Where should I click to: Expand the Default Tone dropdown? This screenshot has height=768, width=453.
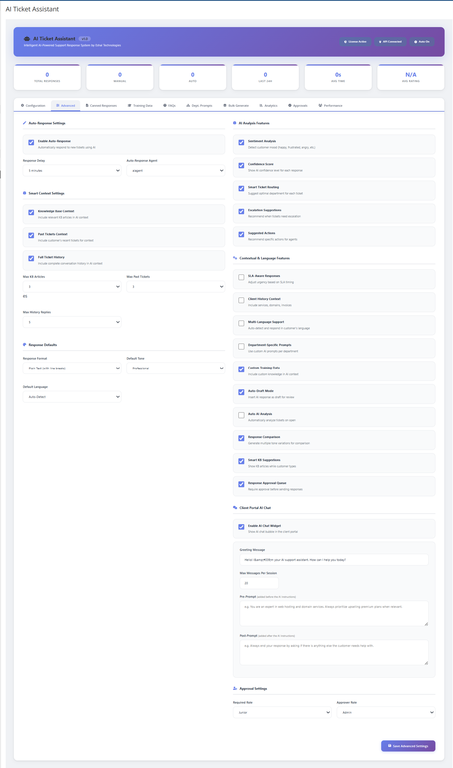(x=176, y=368)
